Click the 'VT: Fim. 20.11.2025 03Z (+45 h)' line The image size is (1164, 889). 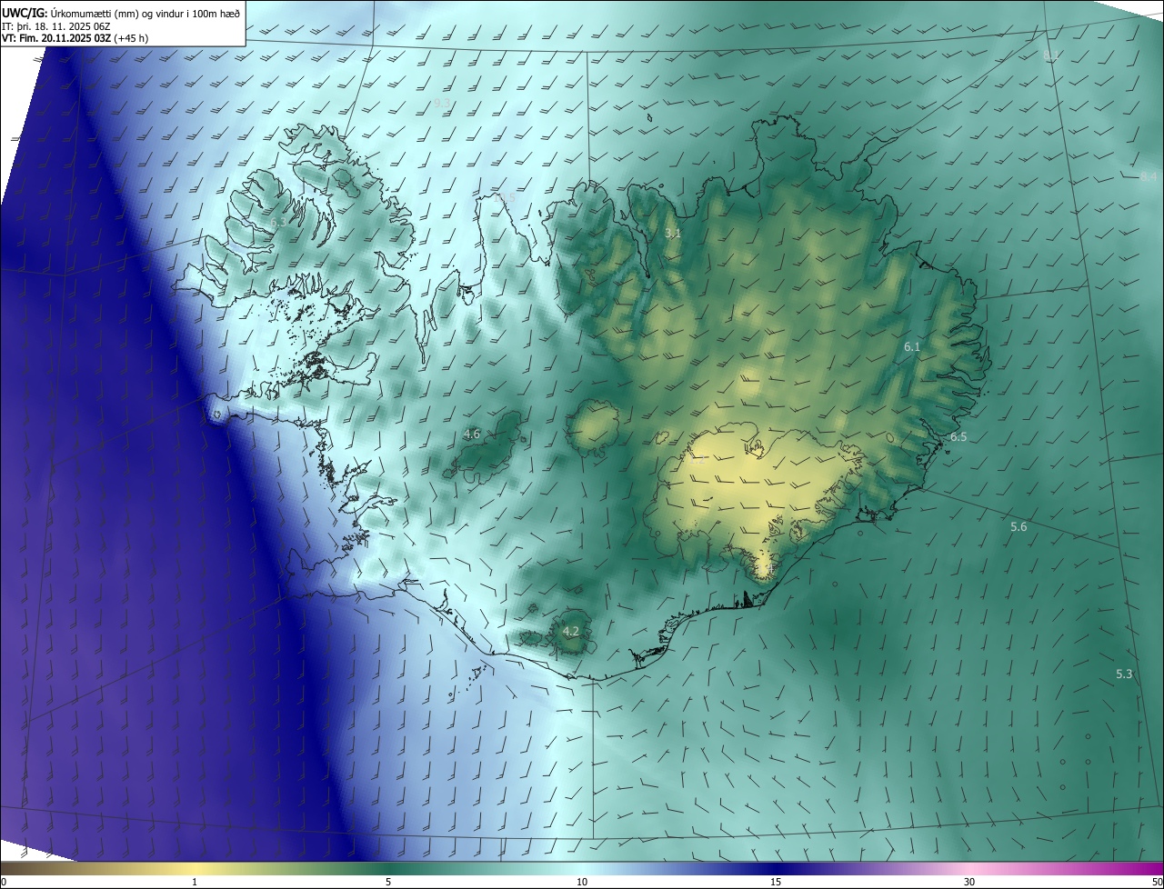tap(75, 38)
